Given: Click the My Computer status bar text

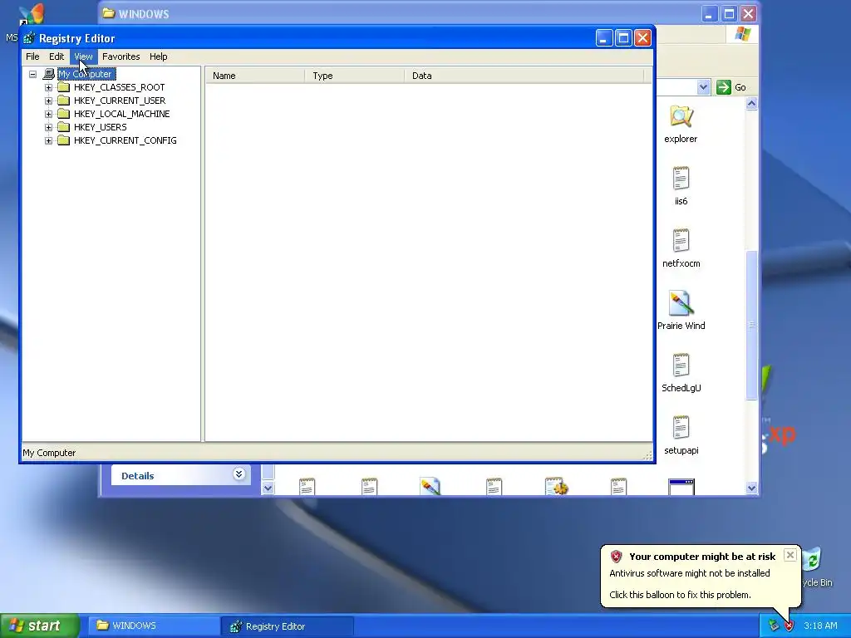Looking at the screenshot, I should click(x=49, y=453).
